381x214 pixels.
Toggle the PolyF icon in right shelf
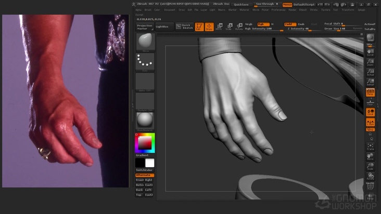pos(370,186)
